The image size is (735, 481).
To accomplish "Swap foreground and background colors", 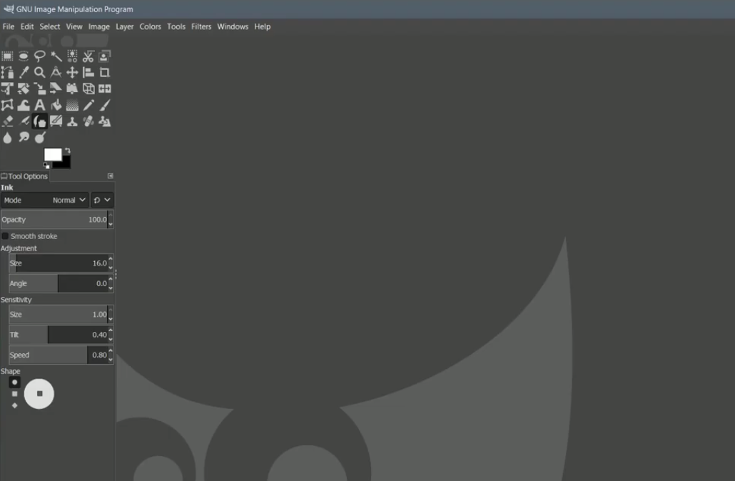I will pyautogui.click(x=66, y=150).
